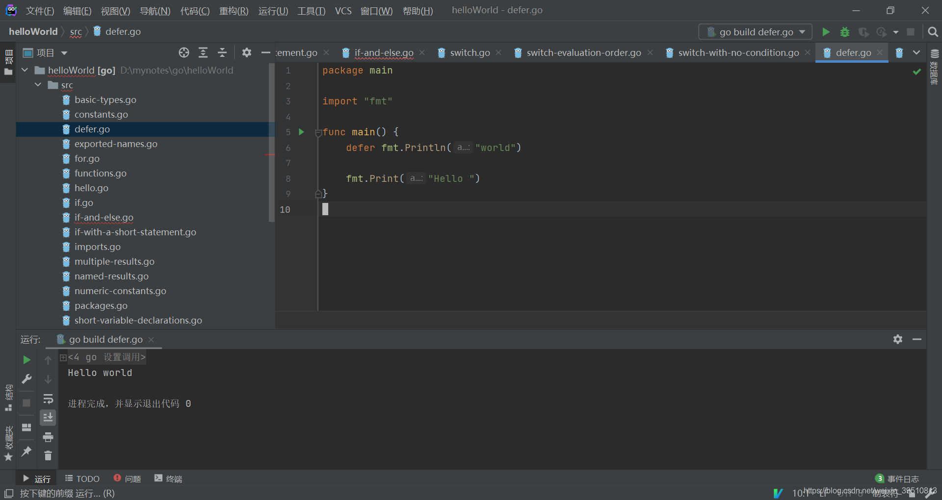Image resolution: width=942 pixels, height=500 pixels.
Task: Run with coverage from the top toolbar
Action: (x=863, y=32)
